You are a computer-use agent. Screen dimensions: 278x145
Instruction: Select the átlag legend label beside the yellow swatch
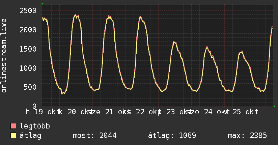tap(30, 136)
